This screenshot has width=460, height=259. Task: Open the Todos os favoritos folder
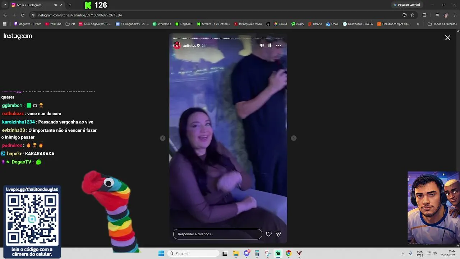pyautogui.click(x=442, y=24)
